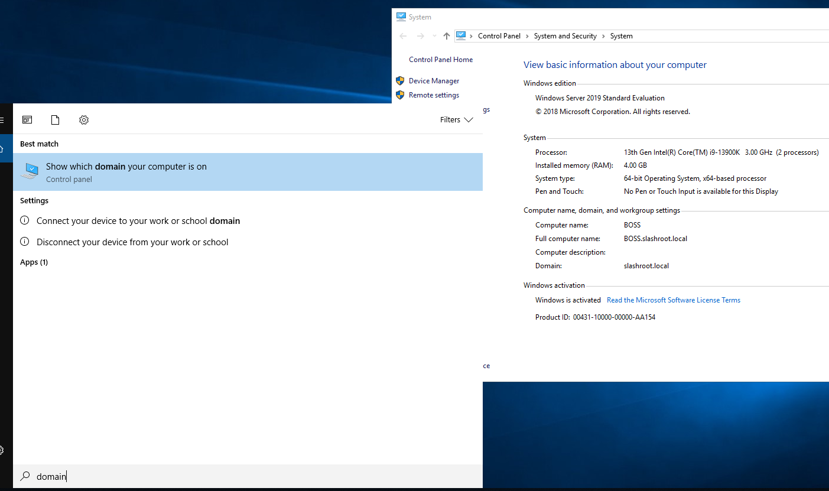Click the shield icon beside Device Manager
The width and height of the screenshot is (829, 491).
tap(400, 81)
